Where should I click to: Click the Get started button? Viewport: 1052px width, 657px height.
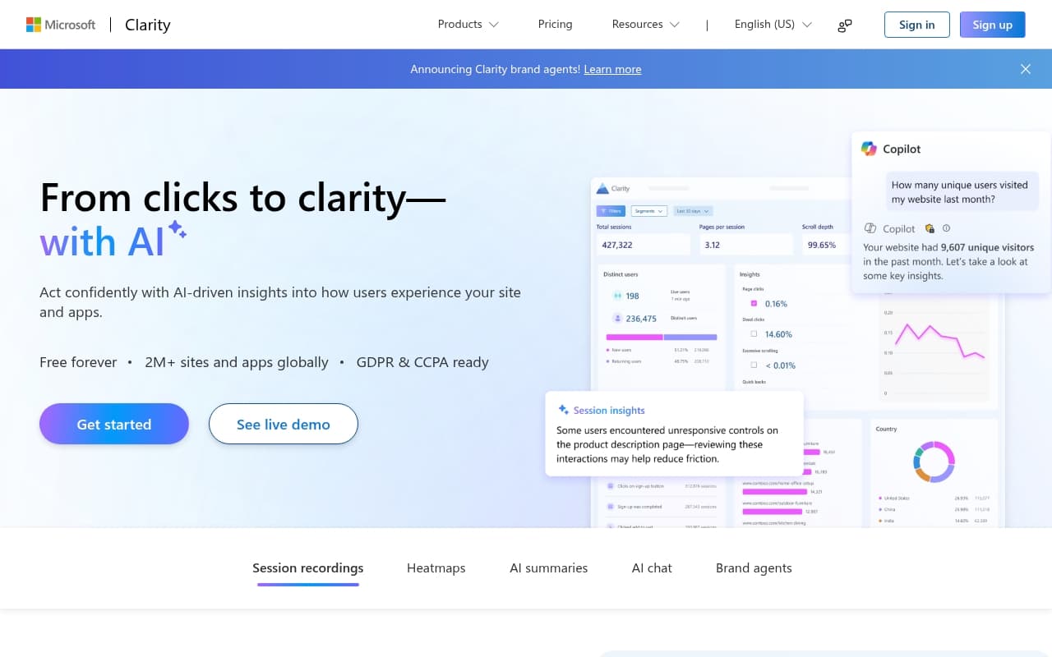point(114,424)
